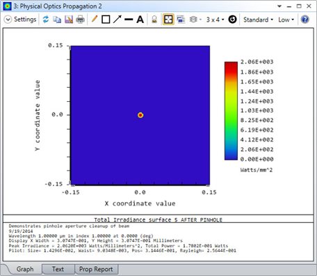317x276 pixels.
Task: Select the arrow annotation tool
Action: pyautogui.click(x=117, y=20)
